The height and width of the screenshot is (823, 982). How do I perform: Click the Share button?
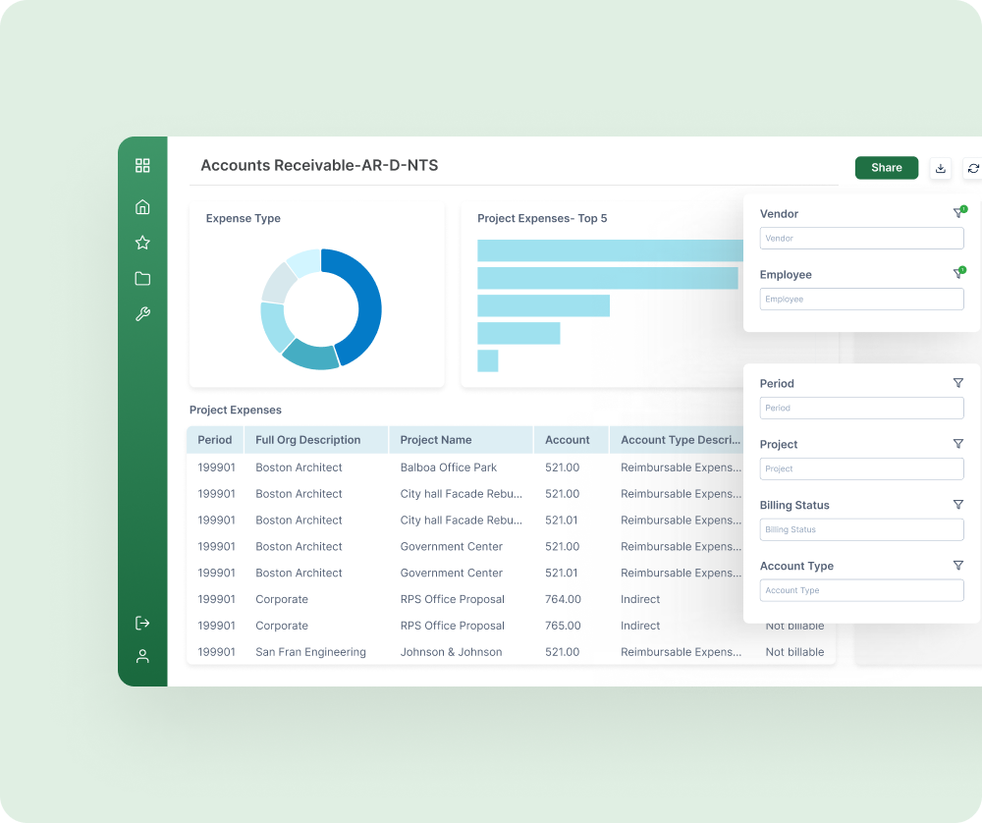pos(886,168)
